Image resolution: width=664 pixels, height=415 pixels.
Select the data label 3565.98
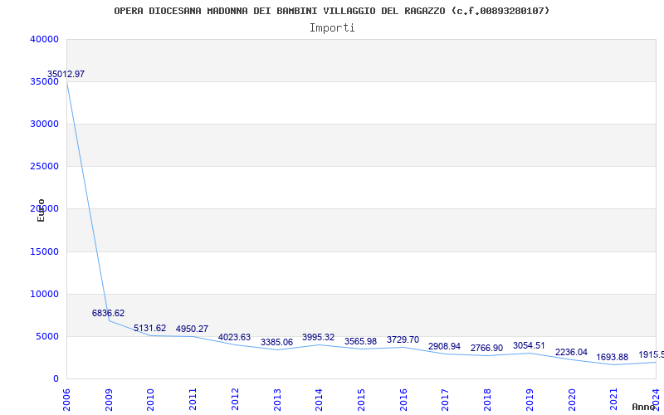coord(360,341)
